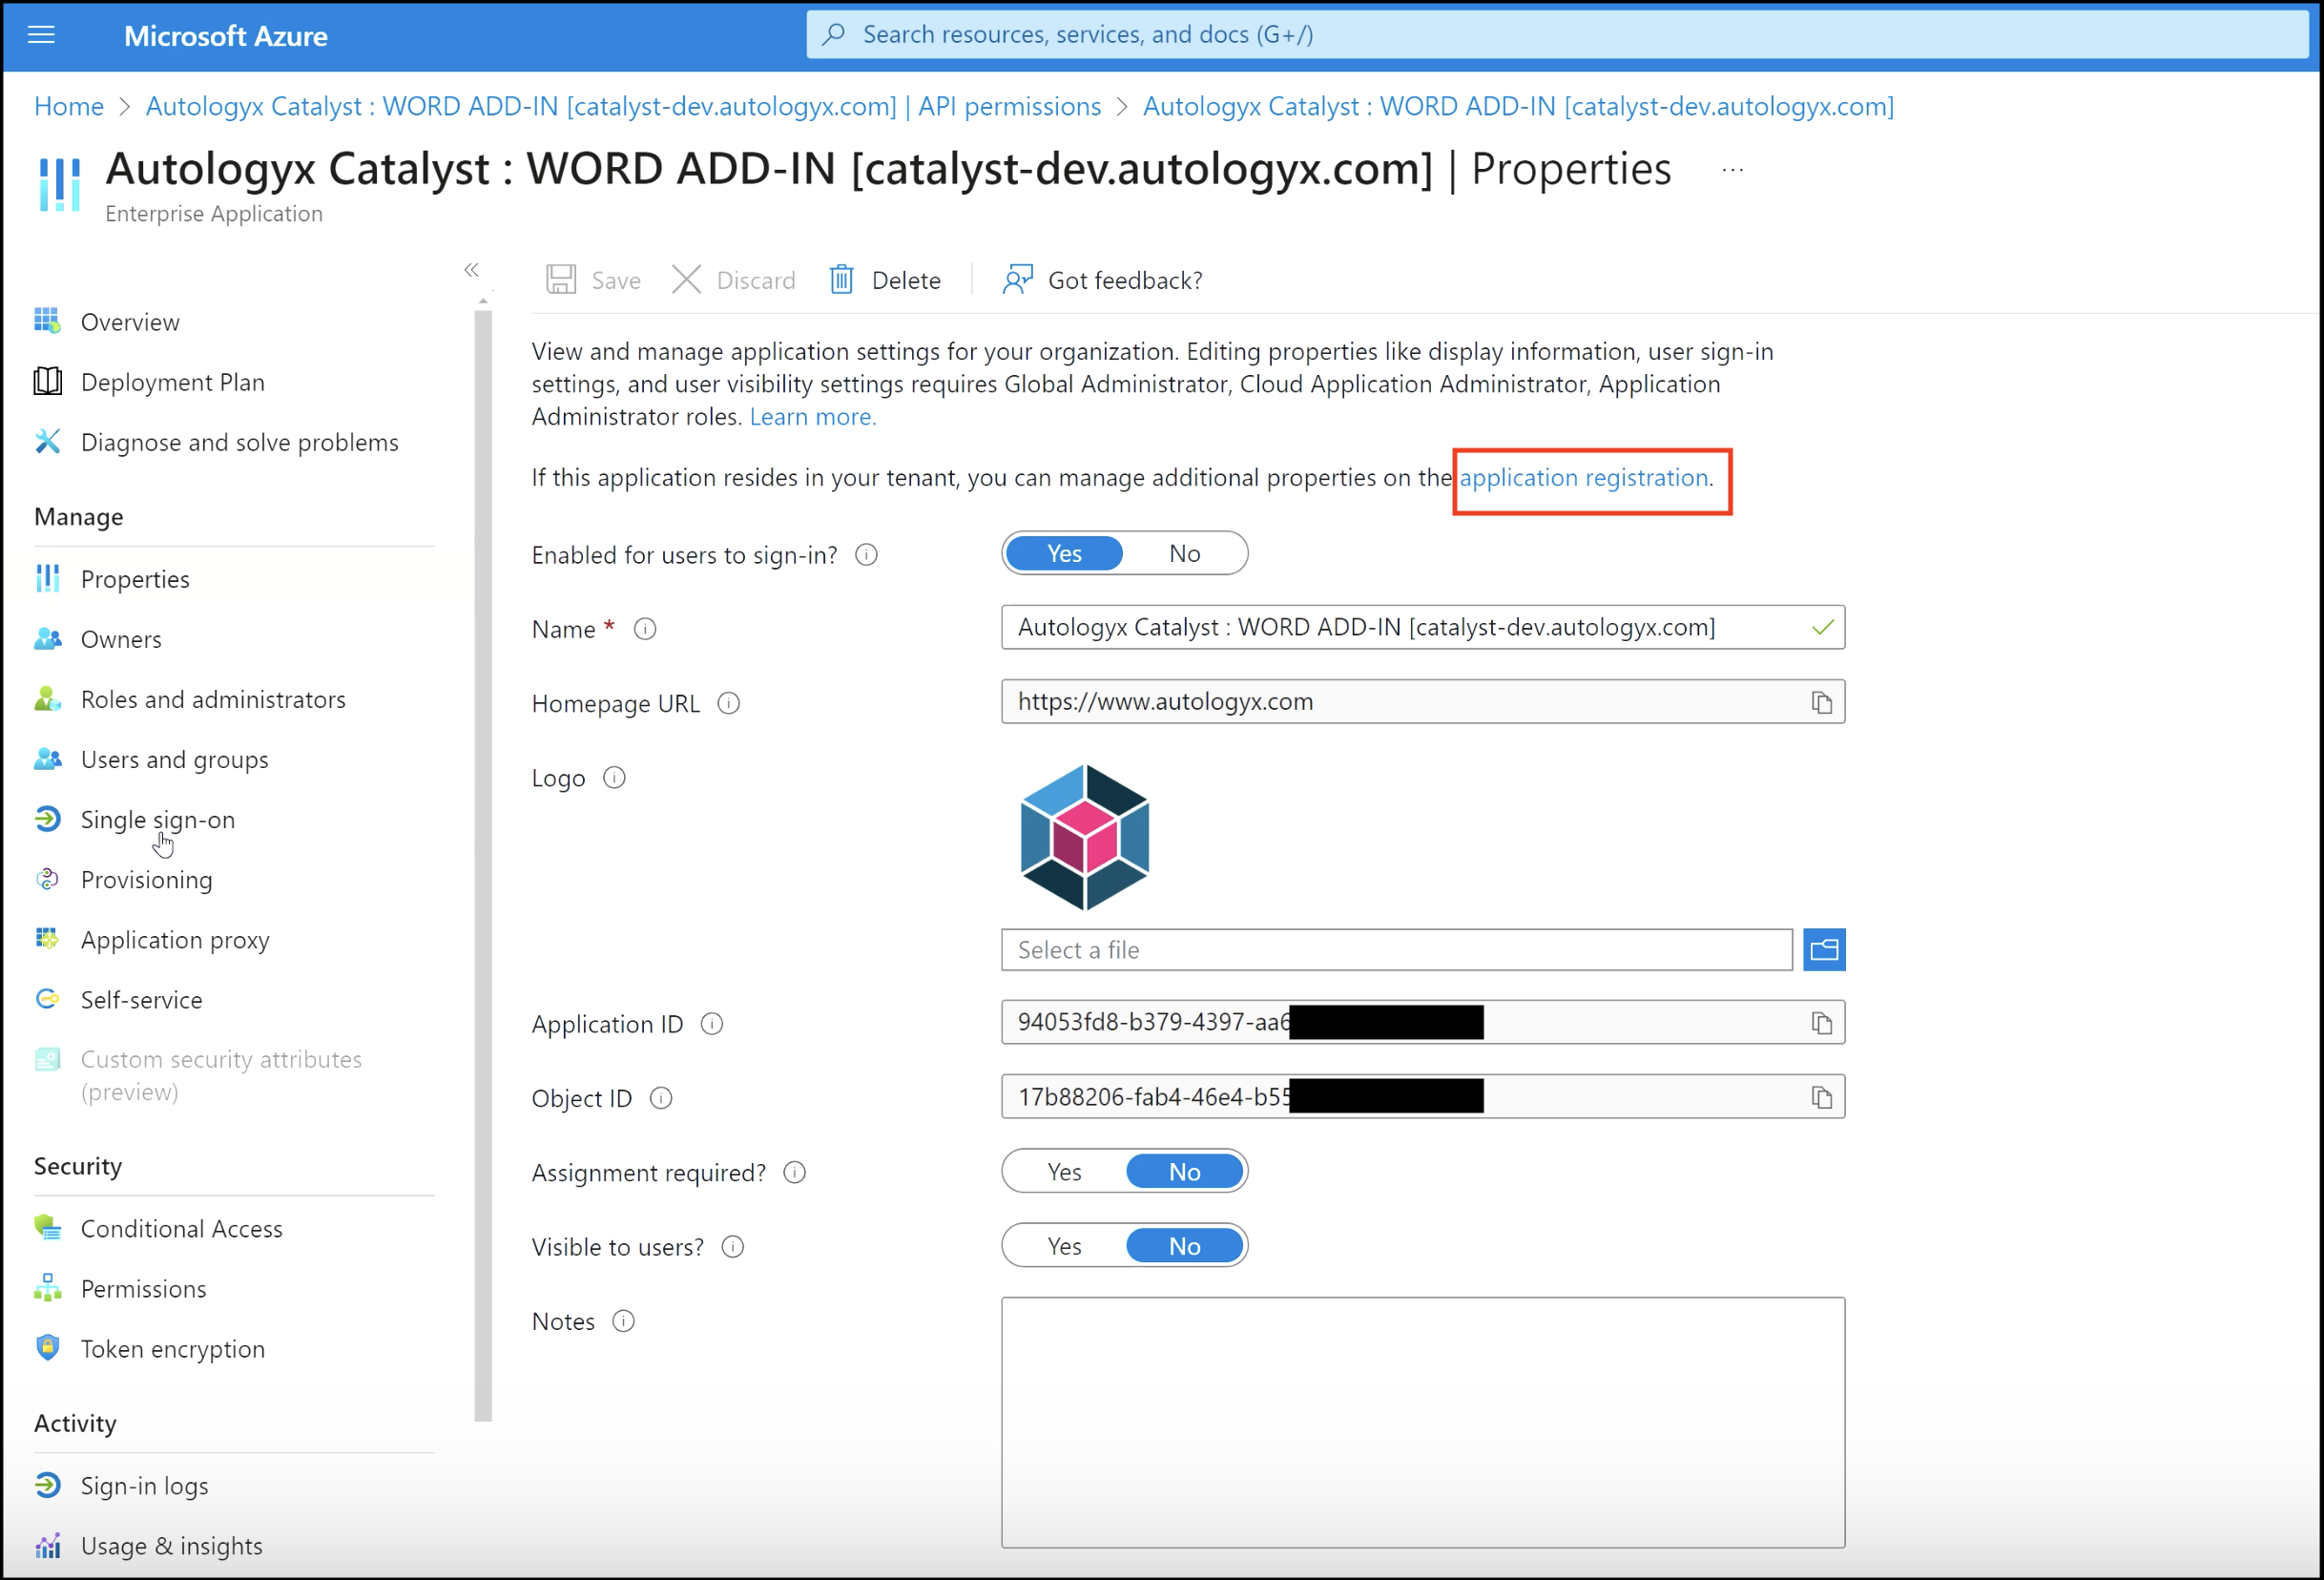Click the Save disk icon

pyautogui.click(x=561, y=279)
